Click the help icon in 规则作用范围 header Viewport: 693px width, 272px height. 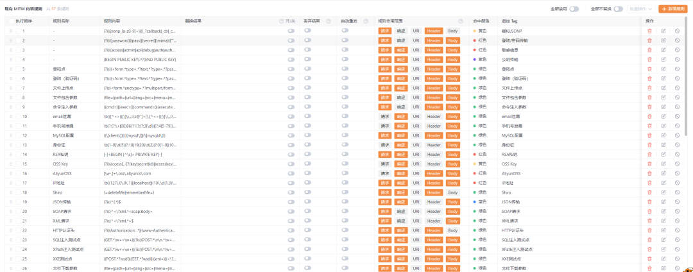tap(461, 21)
